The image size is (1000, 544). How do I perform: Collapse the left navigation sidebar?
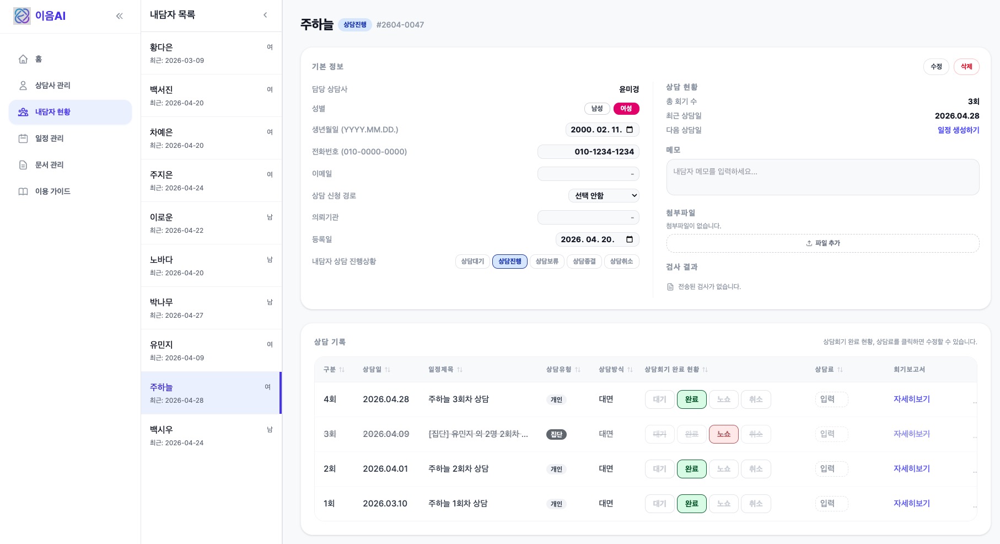(120, 15)
